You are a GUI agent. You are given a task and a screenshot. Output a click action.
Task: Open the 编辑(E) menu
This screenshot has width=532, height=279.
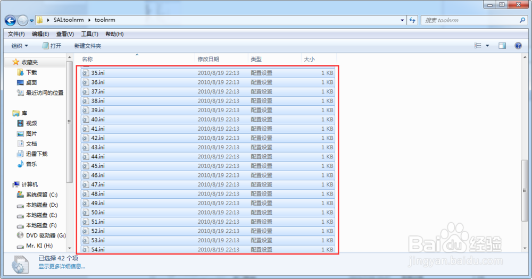pos(40,34)
